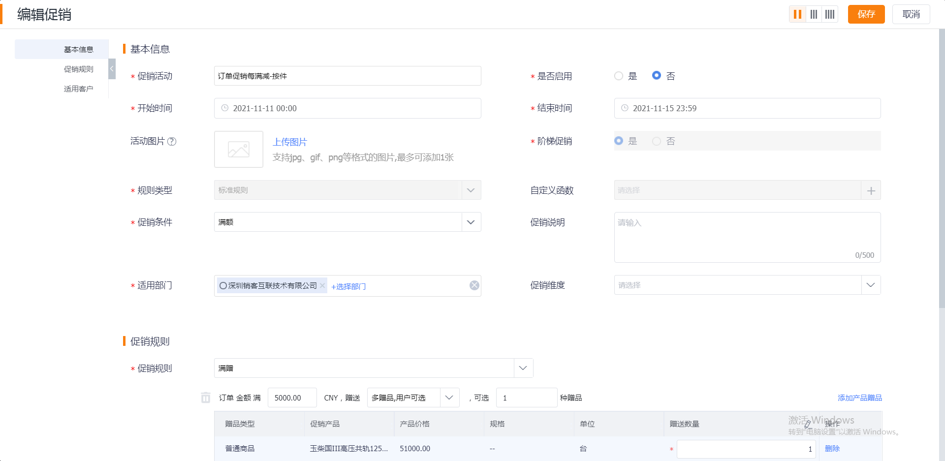The image size is (945, 461).
Task: Remove 深圳销客互联技术有限公司 department tag
Action: [322, 285]
